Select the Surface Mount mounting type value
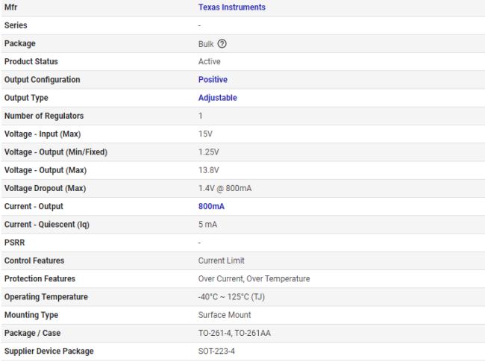 224,315
